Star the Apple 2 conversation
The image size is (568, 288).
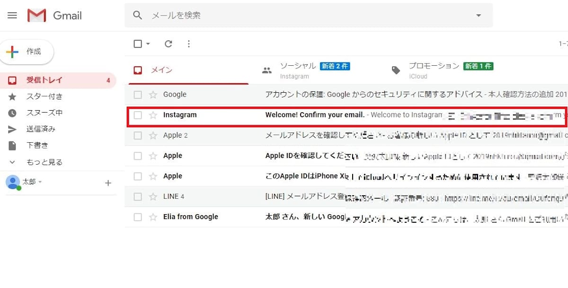pos(153,135)
